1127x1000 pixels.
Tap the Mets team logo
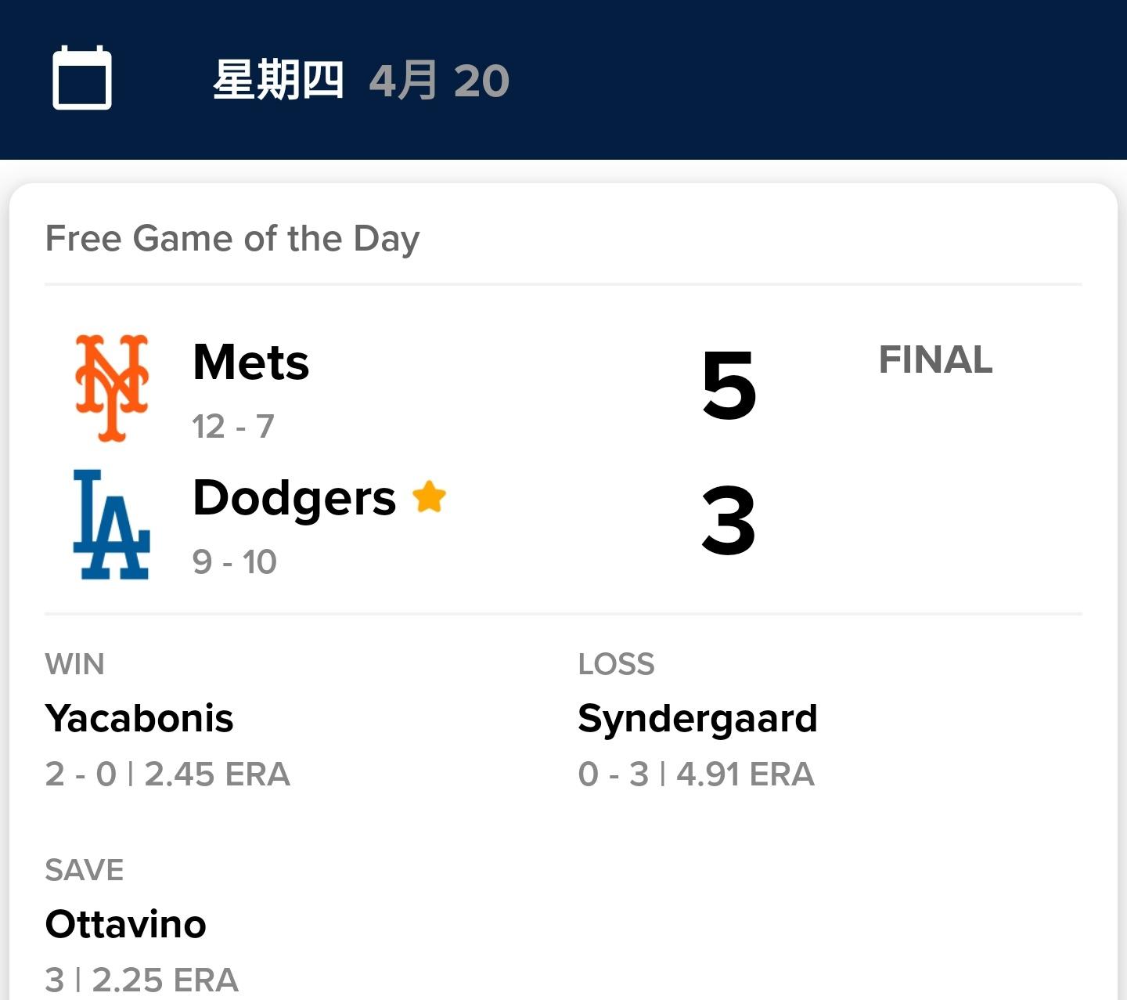pyautogui.click(x=112, y=388)
